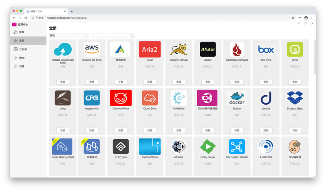Close the 桌面 - TOS browser tab
326x191 pixels.
click(x=65, y=11)
